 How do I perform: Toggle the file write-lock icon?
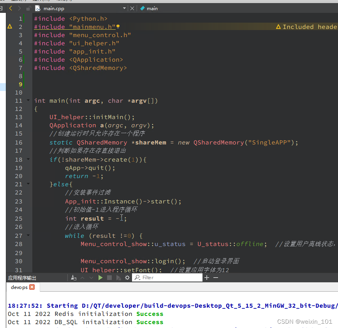(x=28, y=9)
